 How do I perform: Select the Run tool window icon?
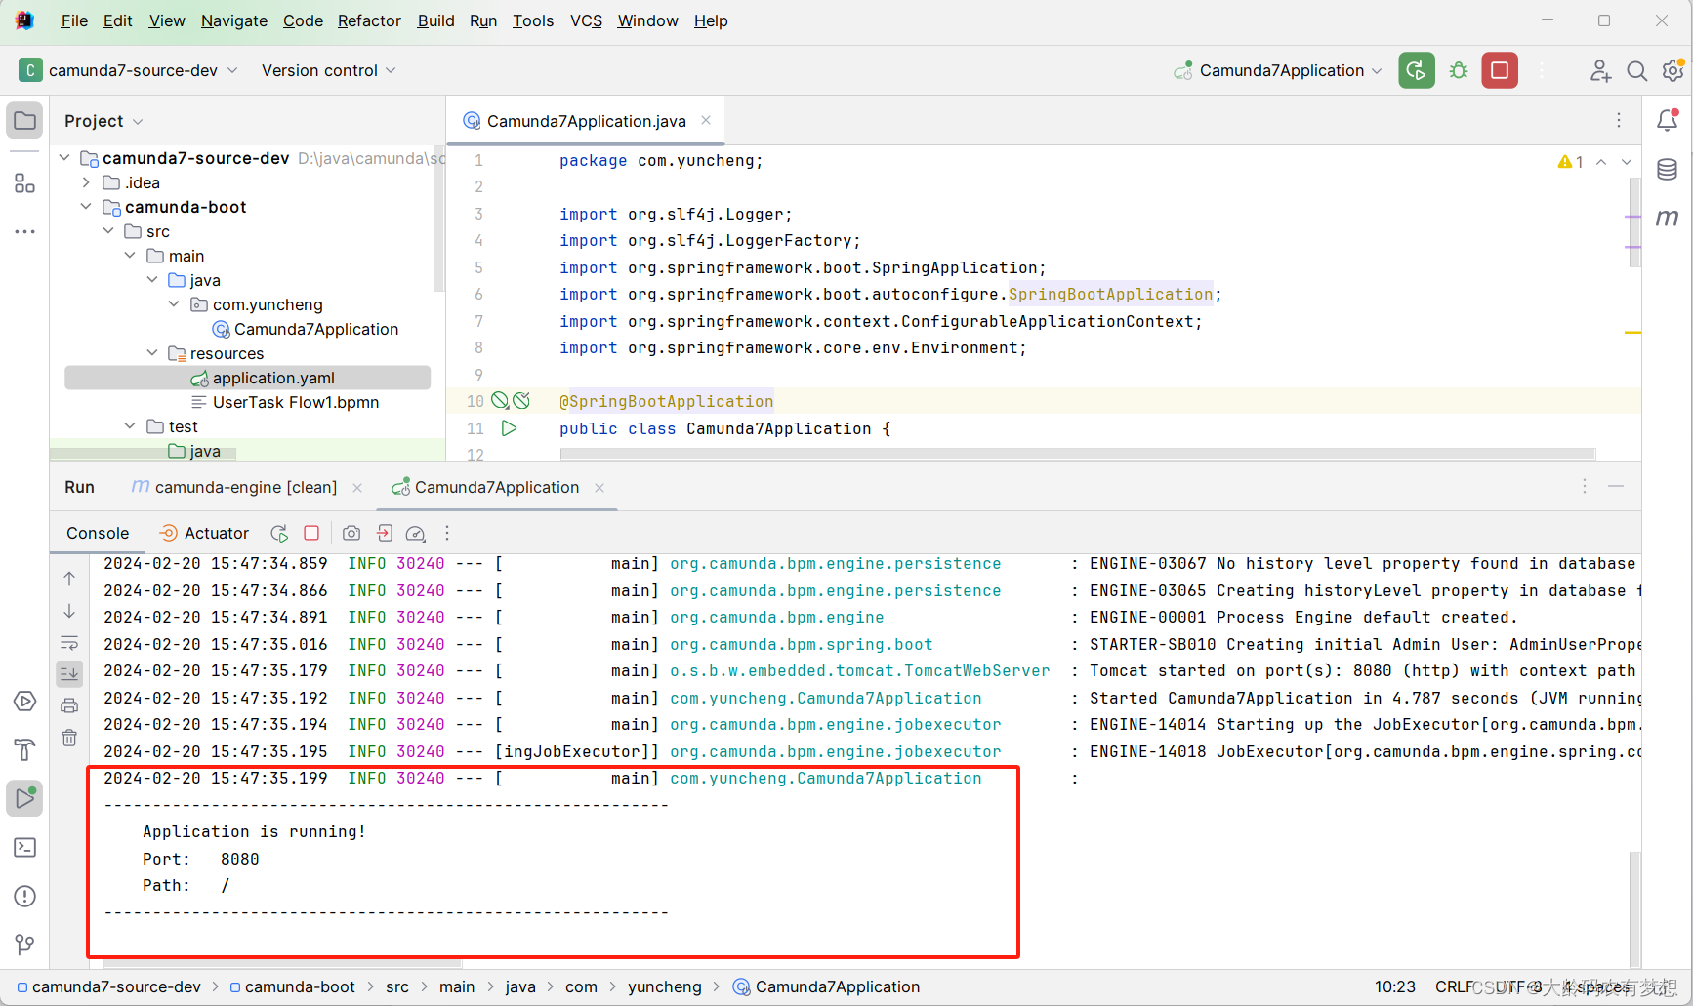coord(25,798)
